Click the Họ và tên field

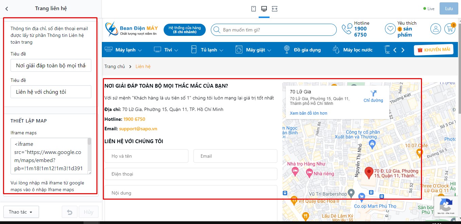(x=146, y=156)
